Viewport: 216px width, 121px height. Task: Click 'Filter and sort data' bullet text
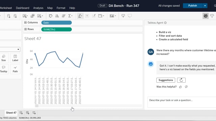coord(170,36)
